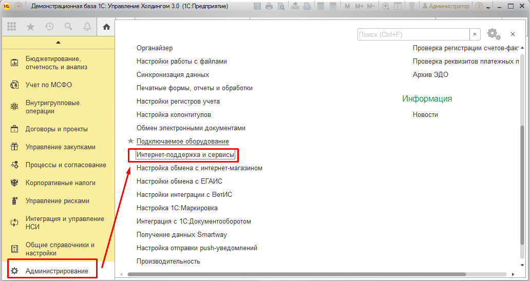Open Настройка обмена с интернет-магазином
530x281 pixels.
point(199,168)
